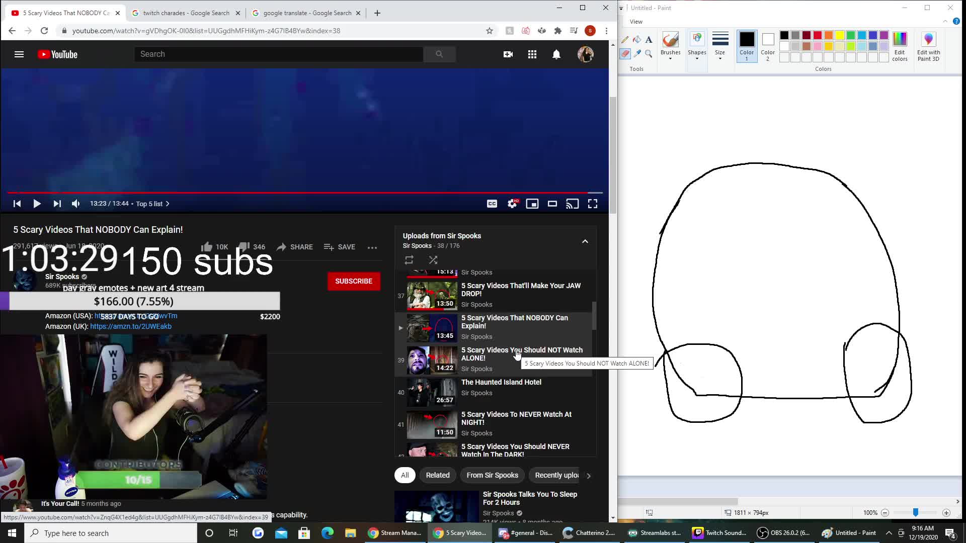Select the Eraser tool in Paint
Viewport: 966px width, 543px height.
(x=625, y=54)
